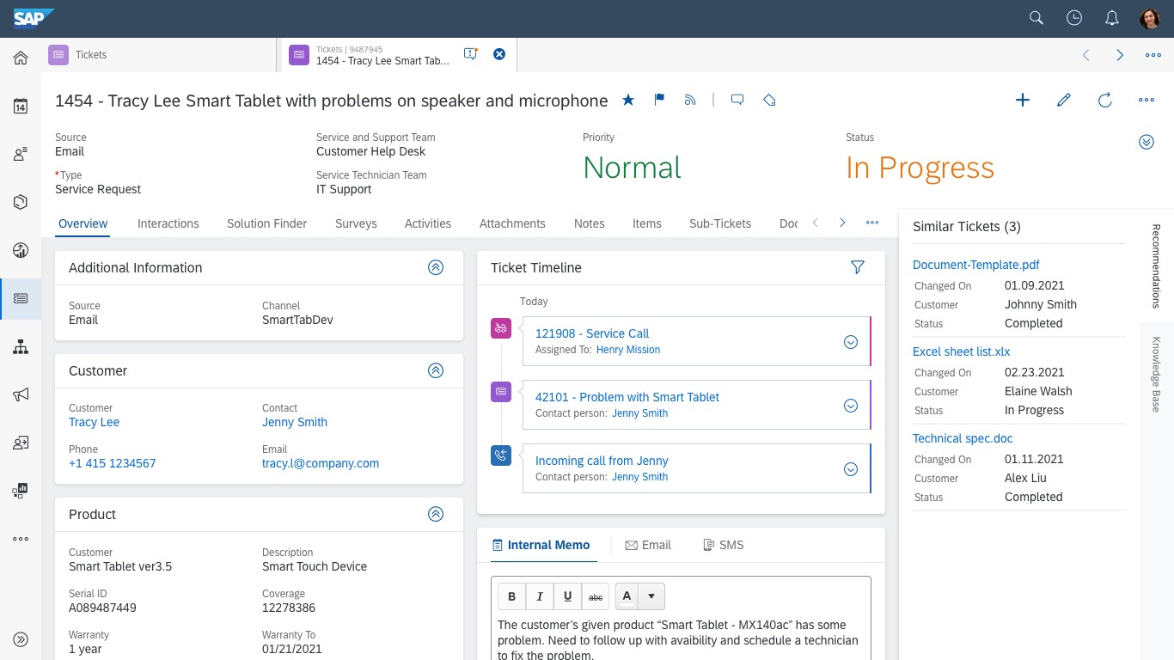Viewport: 1174px width, 660px height.
Task: Toggle italic formatting in memo editor
Action: point(540,596)
